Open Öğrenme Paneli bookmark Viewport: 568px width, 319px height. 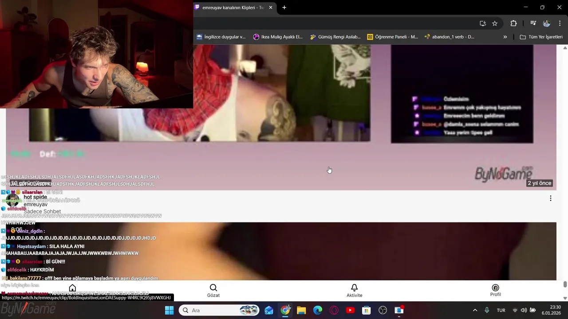(x=393, y=37)
